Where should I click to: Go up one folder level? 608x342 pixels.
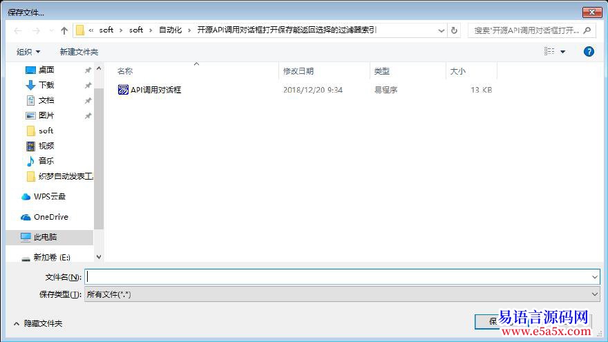(64, 30)
